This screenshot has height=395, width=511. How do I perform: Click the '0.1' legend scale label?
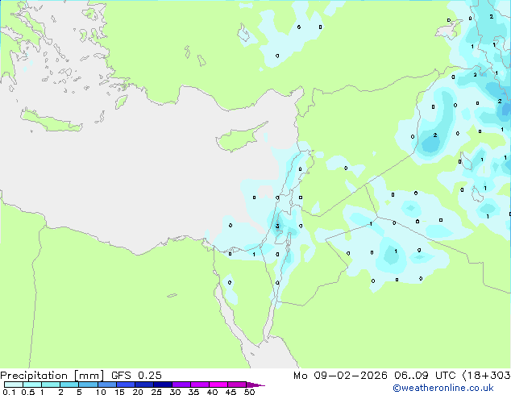(9, 392)
